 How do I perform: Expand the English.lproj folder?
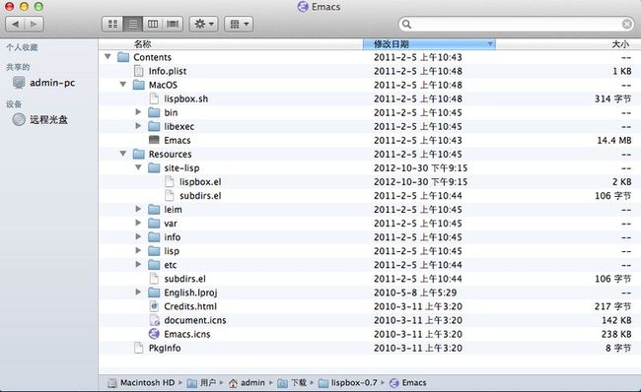pyautogui.click(x=139, y=293)
